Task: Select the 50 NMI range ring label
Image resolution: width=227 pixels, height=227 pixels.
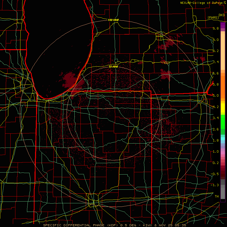Action: point(113,67)
